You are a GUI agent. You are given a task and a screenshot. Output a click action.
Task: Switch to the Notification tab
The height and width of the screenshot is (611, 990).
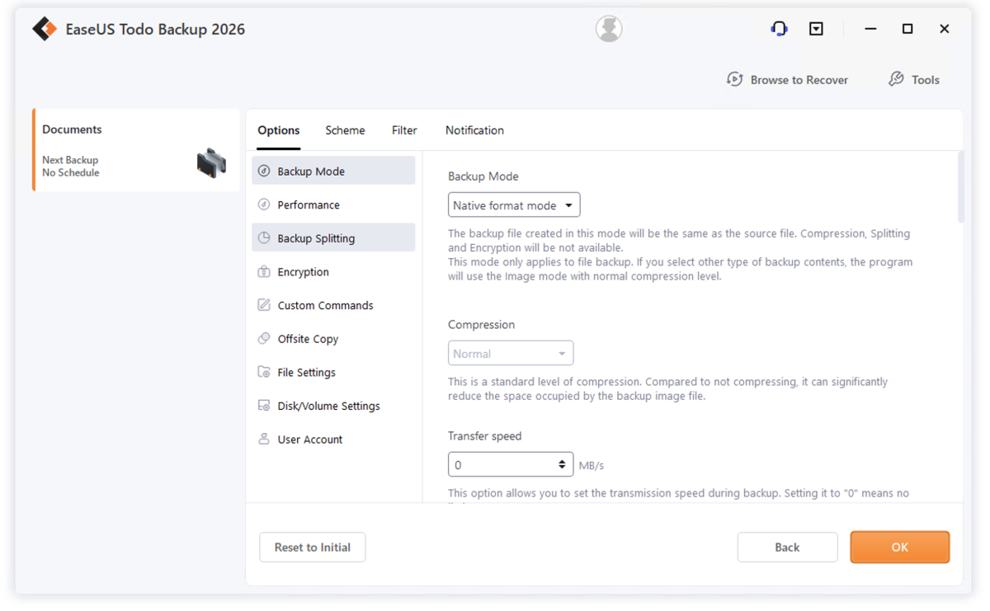pos(474,130)
